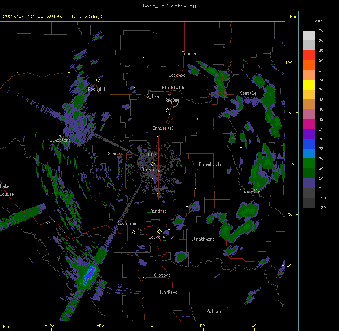Click the RockyMH town label
This screenshot has width=339, height=331.
pos(96,89)
